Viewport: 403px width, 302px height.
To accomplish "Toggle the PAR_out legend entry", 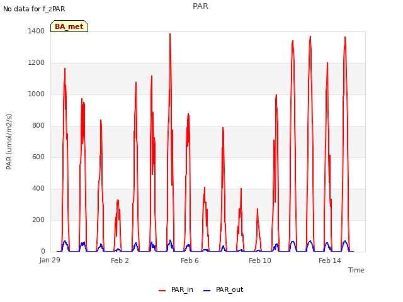I will (223, 289).
